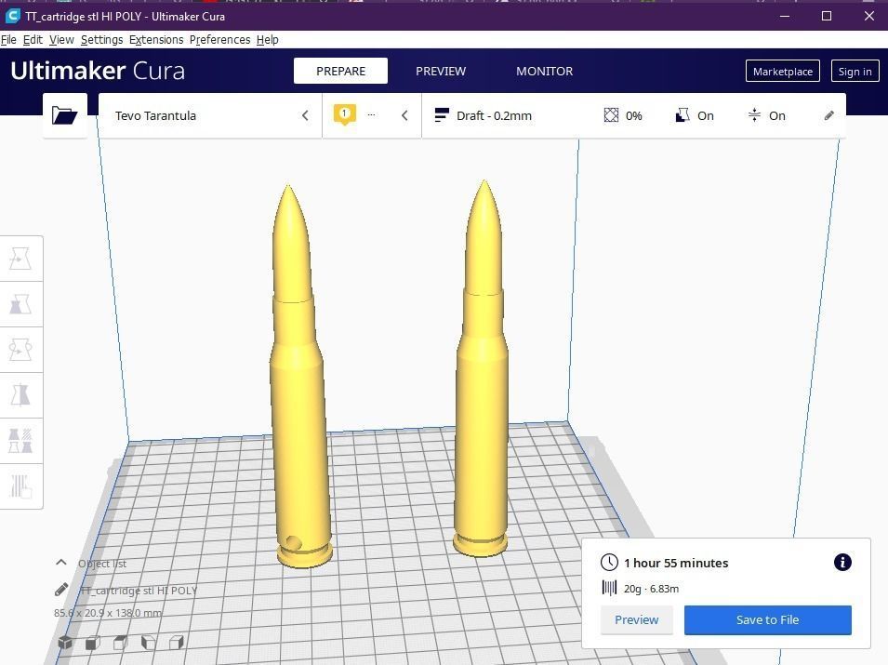Select TT_cartridge stl HI POLY in object list
Screen dimensions: 888x665
[139, 591]
